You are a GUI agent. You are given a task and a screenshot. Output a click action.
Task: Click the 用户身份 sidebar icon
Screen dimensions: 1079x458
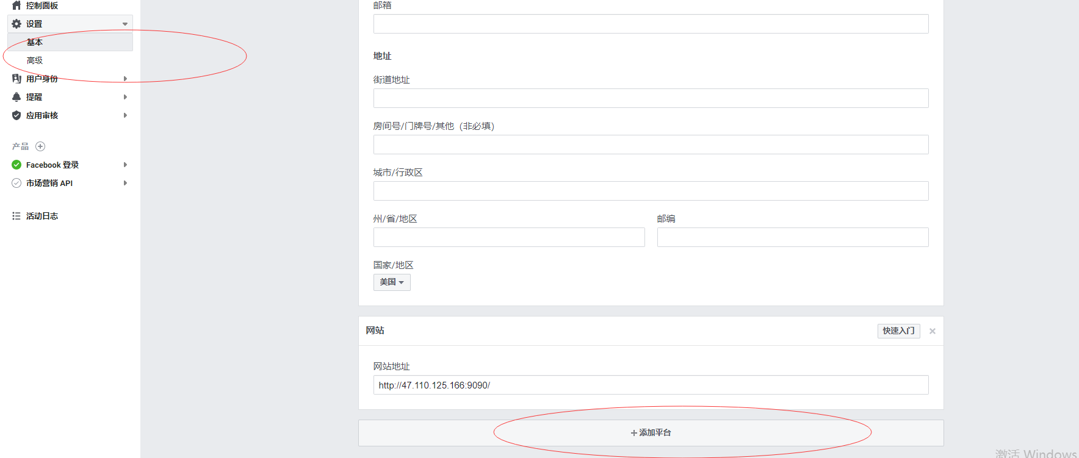tap(16, 79)
